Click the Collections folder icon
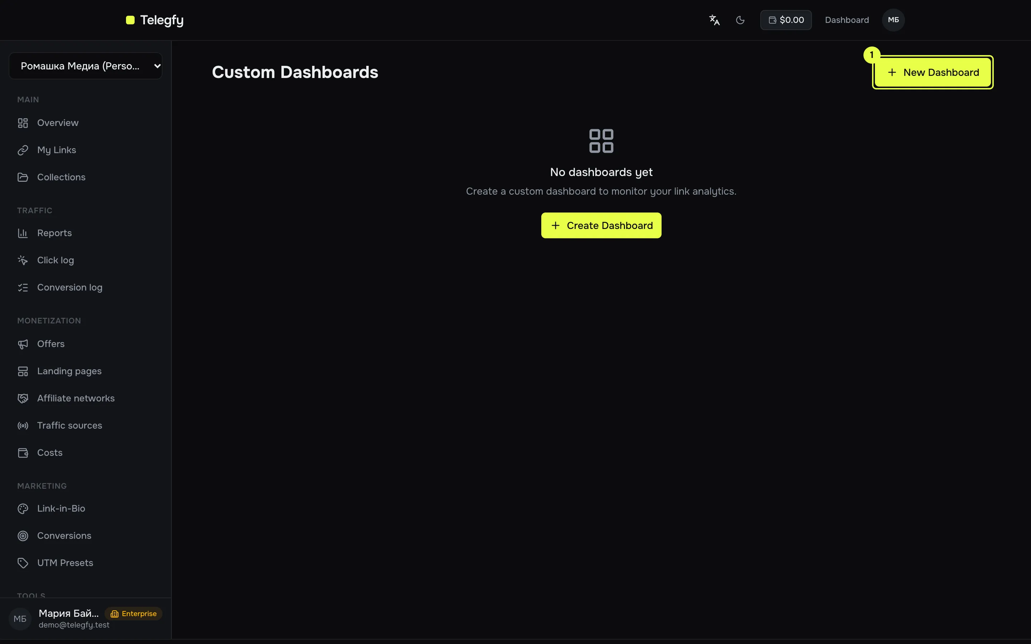Image resolution: width=1031 pixels, height=644 pixels. click(x=23, y=177)
